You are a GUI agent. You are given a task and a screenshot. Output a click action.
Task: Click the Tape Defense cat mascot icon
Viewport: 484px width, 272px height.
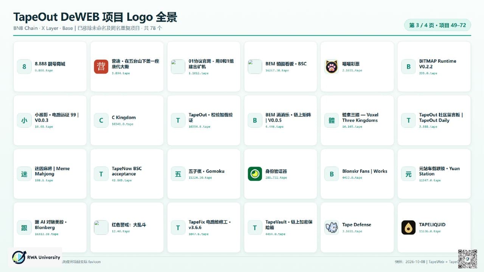pos(332,228)
